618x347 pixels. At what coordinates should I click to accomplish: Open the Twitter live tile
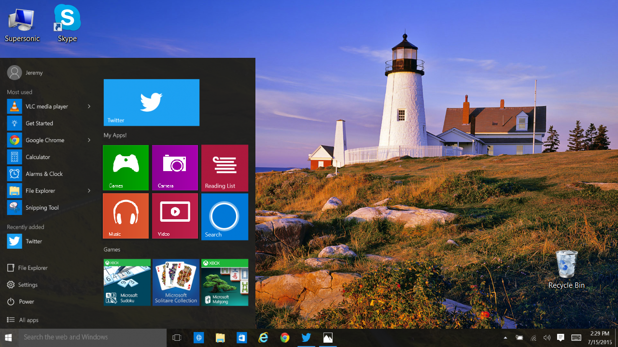point(151,102)
